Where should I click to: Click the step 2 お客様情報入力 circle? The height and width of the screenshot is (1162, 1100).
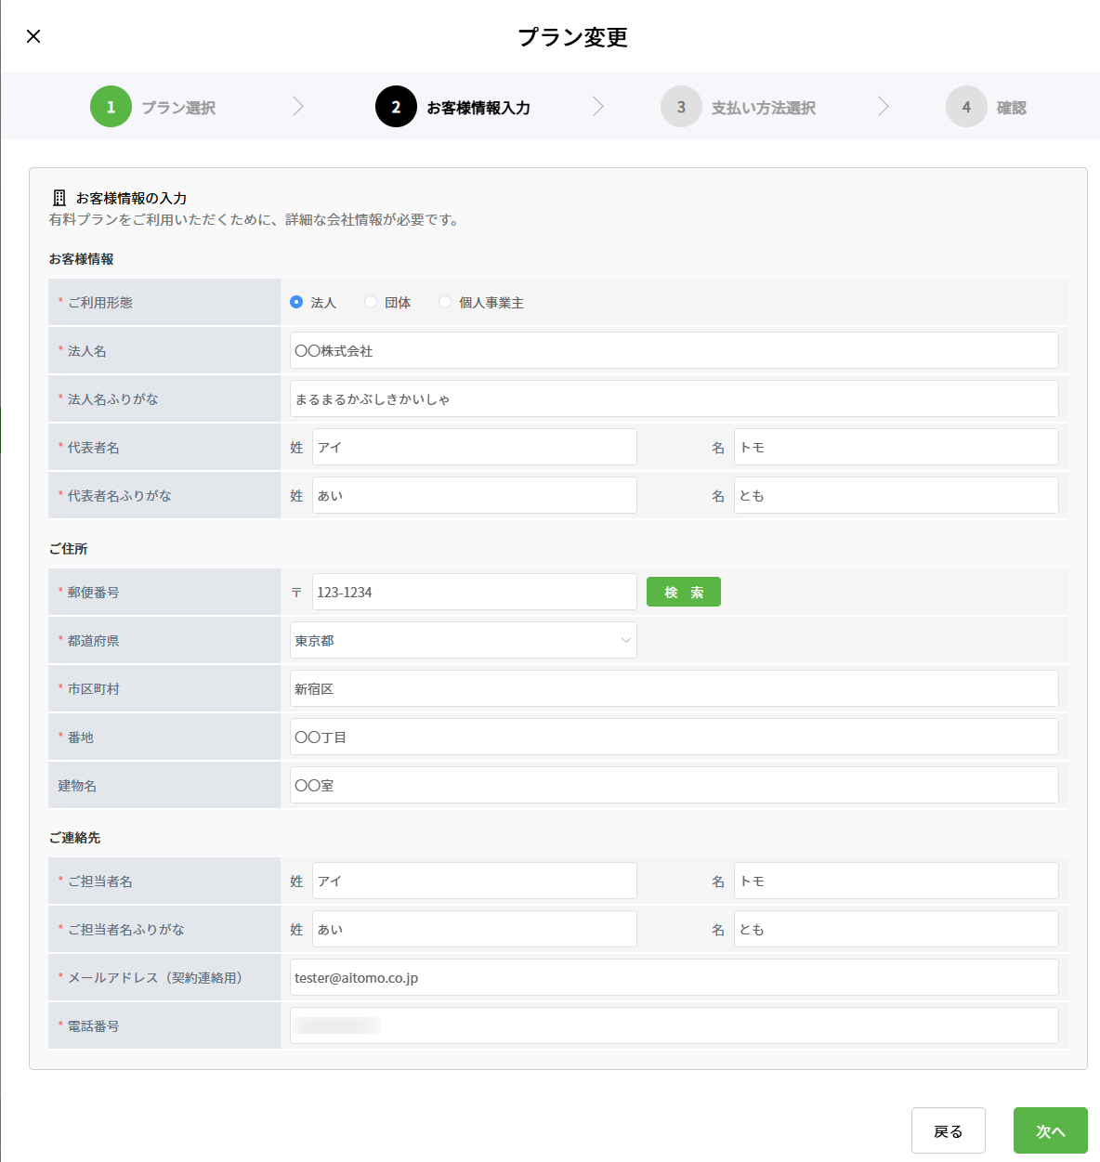click(396, 107)
